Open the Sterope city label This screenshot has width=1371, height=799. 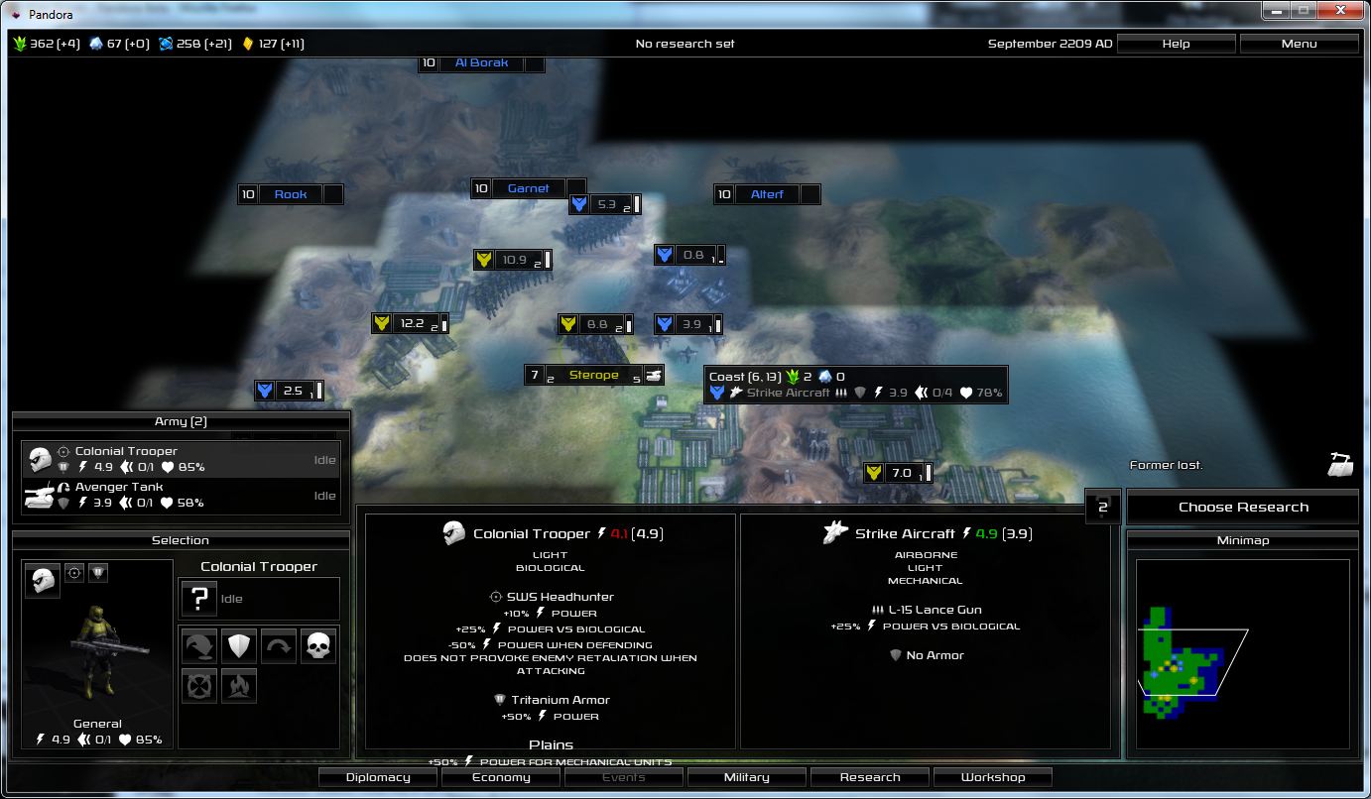click(x=593, y=375)
